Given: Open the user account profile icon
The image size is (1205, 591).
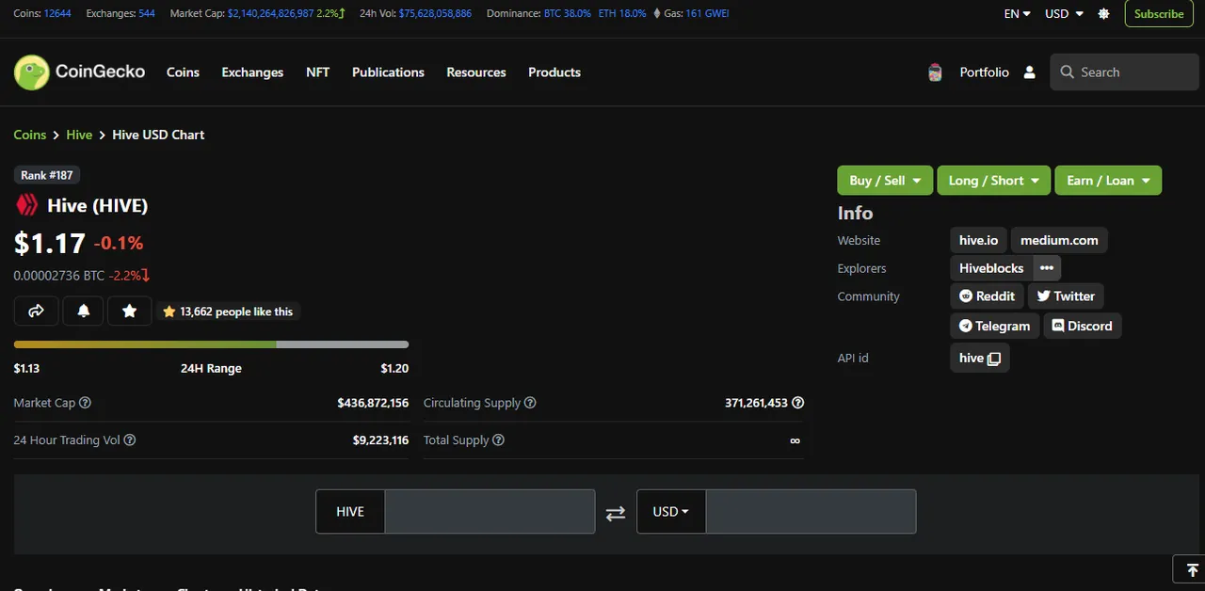Looking at the screenshot, I should pyautogui.click(x=1029, y=72).
